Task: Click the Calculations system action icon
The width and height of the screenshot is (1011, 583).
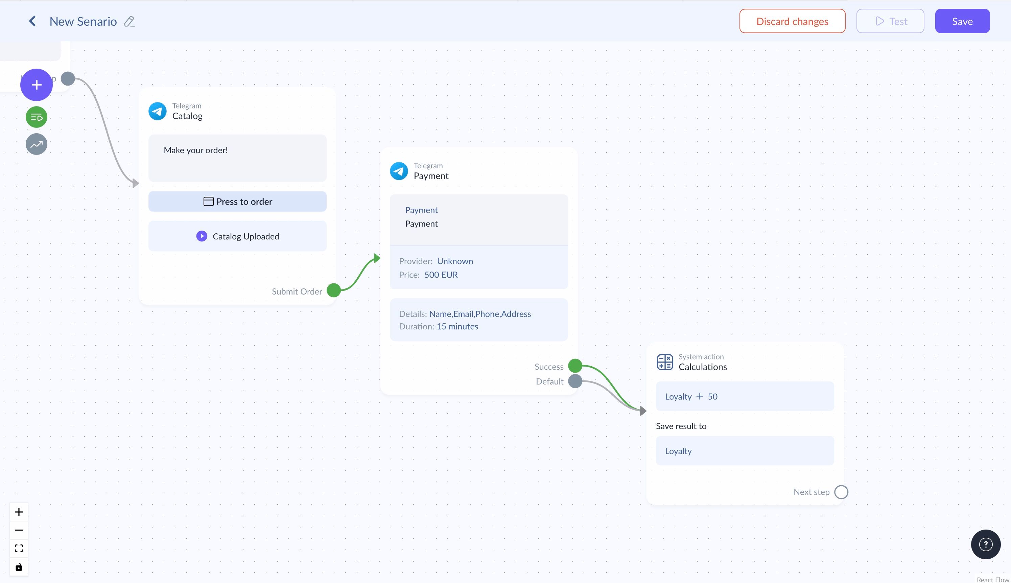Action: tap(665, 362)
